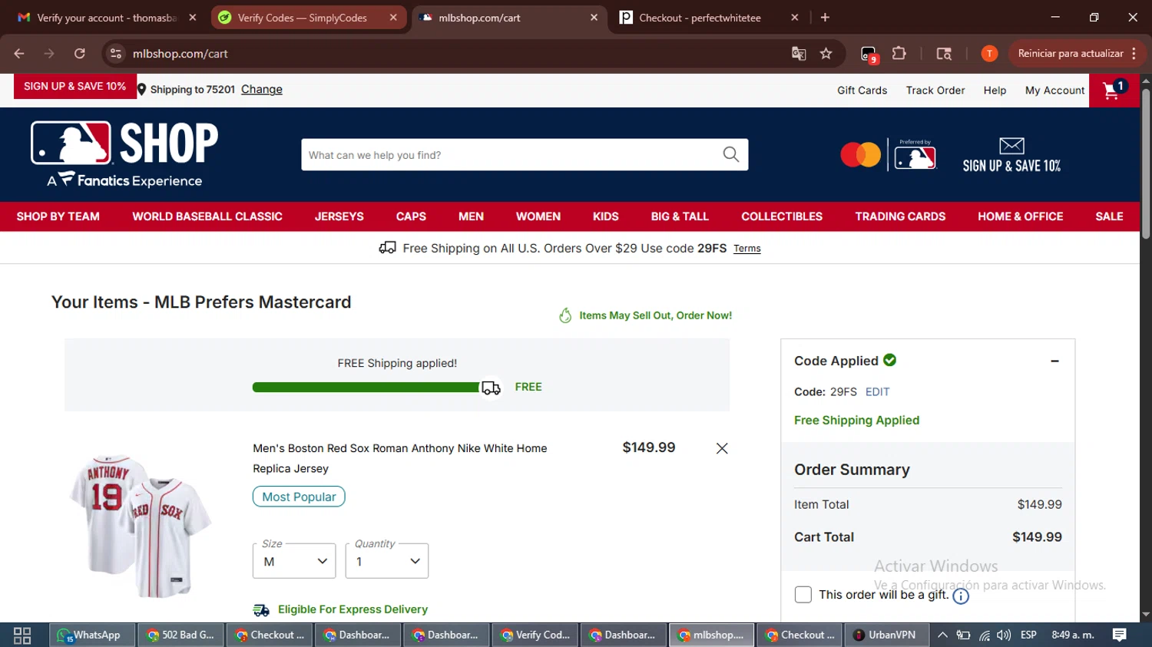This screenshot has height=647, width=1152.
Task: Open Windows Task View icon
Action: click(22, 635)
